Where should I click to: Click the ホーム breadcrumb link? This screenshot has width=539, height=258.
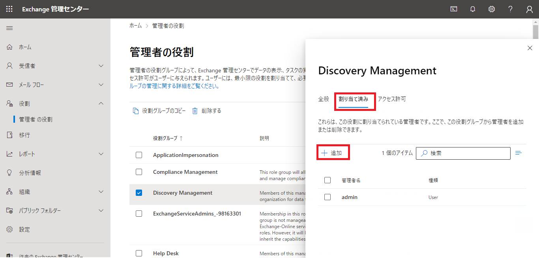(x=135, y=26)
